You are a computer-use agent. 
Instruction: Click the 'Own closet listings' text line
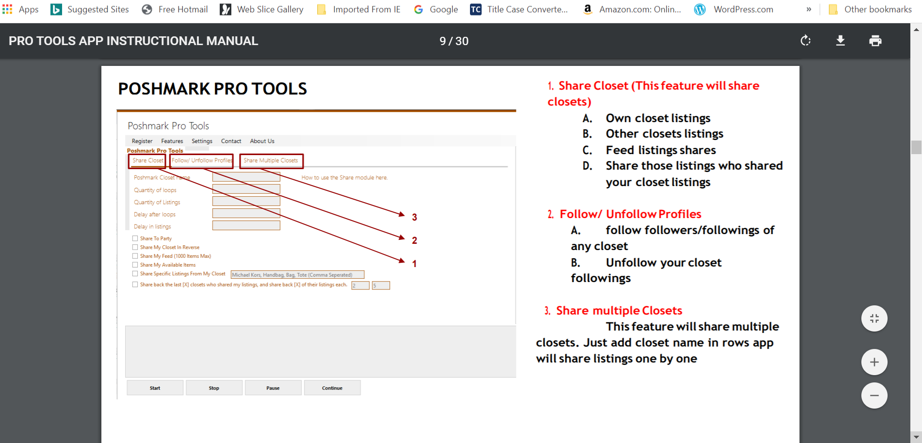[x=658, y=118]
